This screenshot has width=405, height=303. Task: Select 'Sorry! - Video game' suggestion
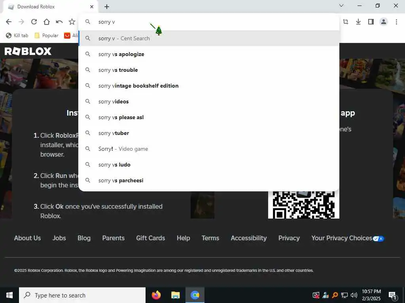[209, 149]
